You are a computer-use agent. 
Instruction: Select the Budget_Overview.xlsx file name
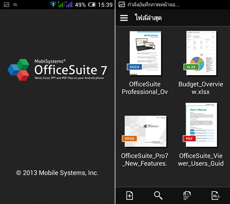tap(200, 88)
